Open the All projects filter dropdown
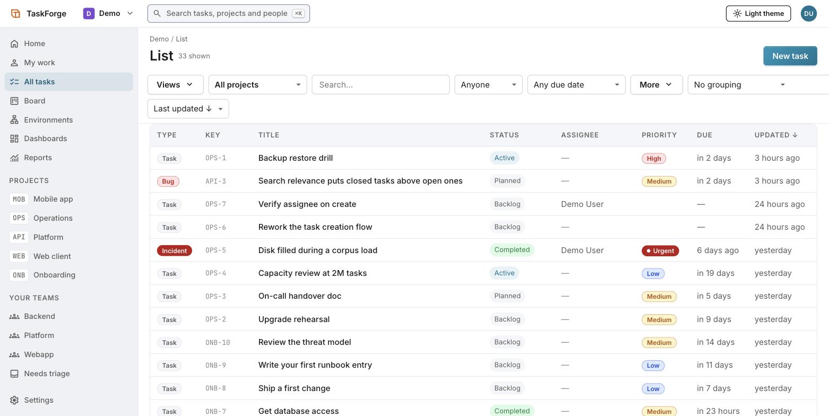The height and width of the screenshot is (416, 829). pos(258,85)
